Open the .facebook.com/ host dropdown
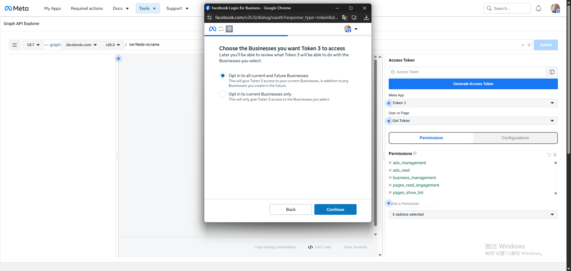Screen dimensions: 571x271 click(81, 45)
